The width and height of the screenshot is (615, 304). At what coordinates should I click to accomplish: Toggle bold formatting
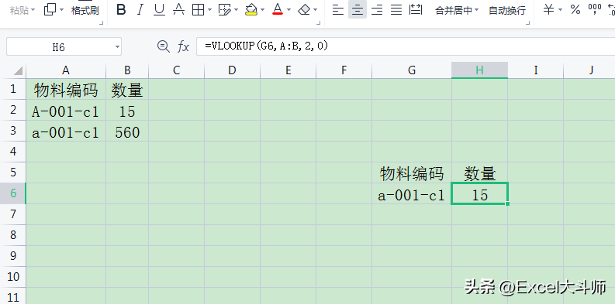(121, 10)
